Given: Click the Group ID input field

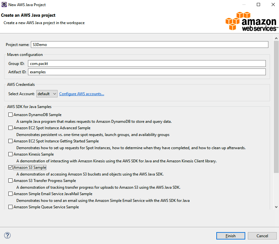Looking at the screenshot, I should 147,64.
